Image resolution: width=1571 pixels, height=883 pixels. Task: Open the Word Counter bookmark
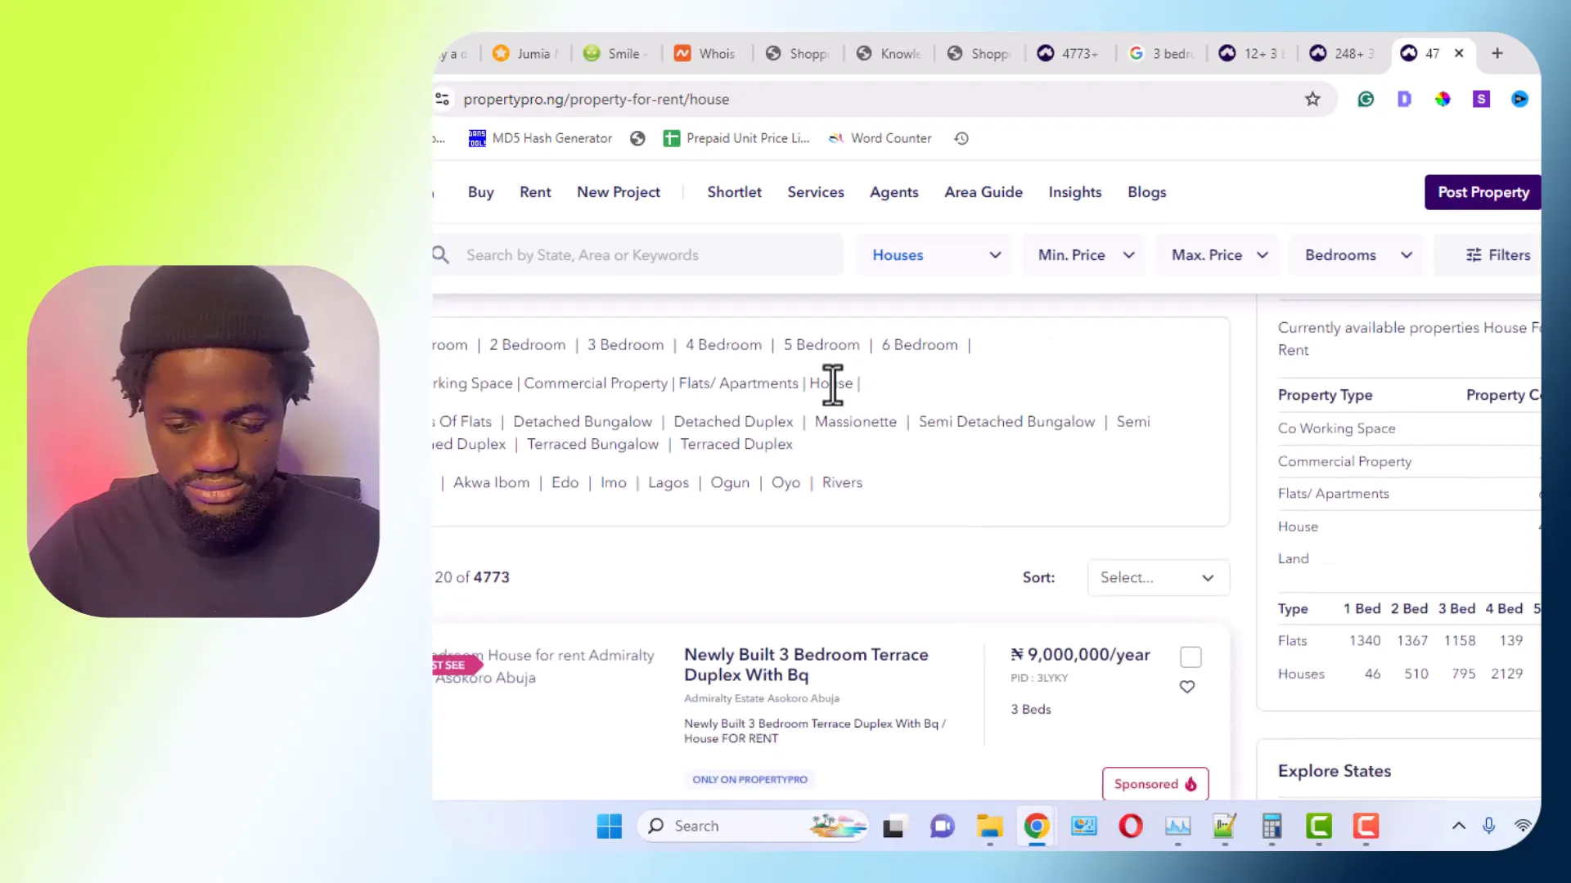point(880,138)
